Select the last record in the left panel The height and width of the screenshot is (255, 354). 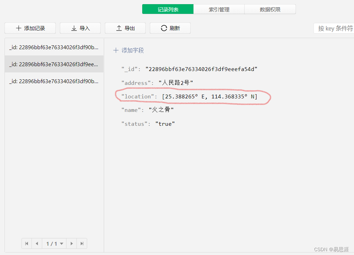pos(54,81)
